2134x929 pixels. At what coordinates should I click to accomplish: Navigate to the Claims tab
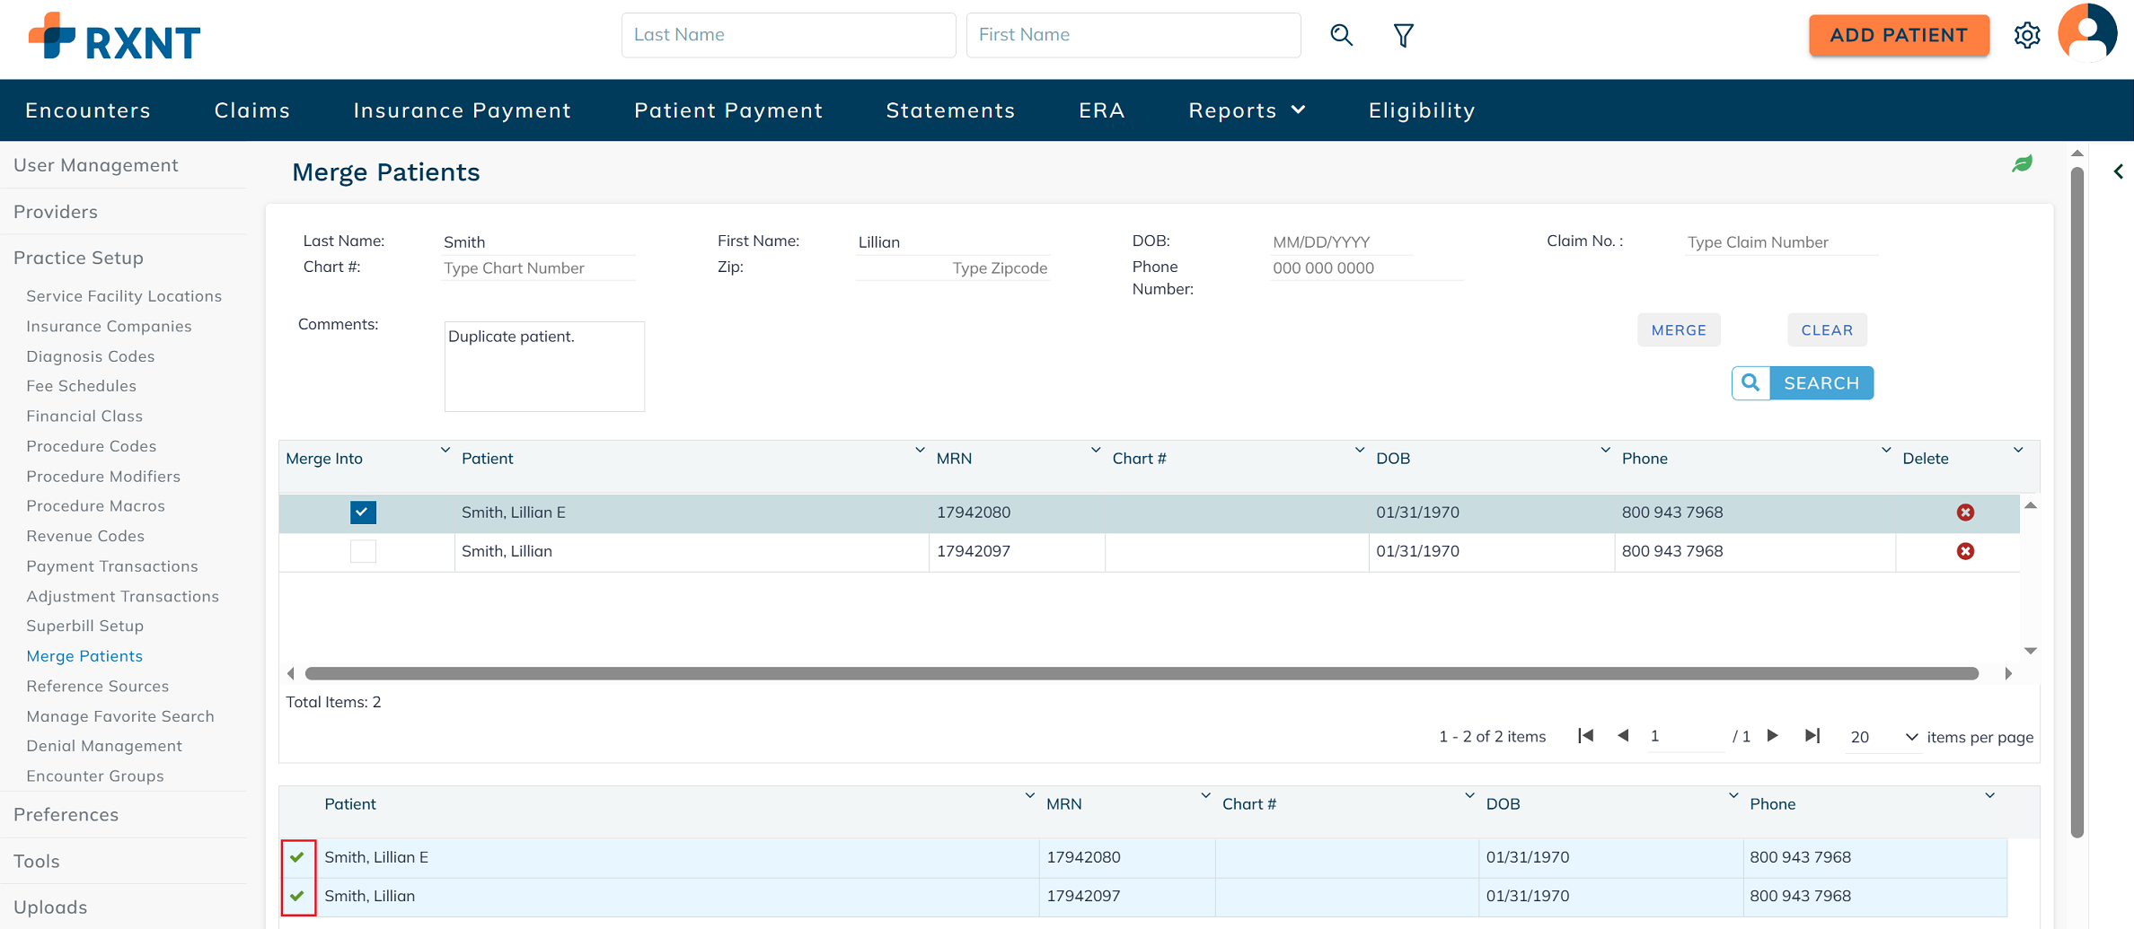point(252,110)
